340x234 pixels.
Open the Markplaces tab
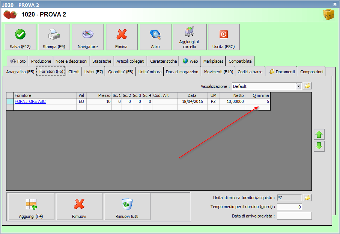point(214,61)
